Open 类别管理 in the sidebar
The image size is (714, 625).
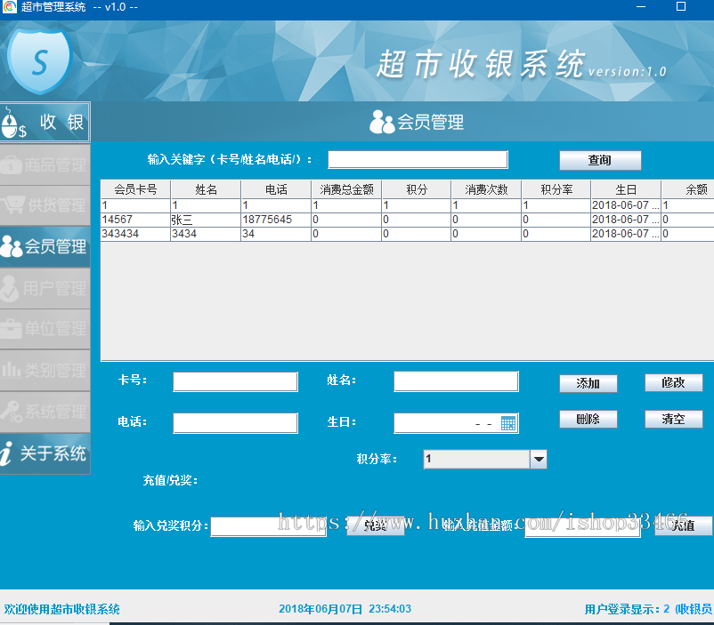(x=45, y=370)
